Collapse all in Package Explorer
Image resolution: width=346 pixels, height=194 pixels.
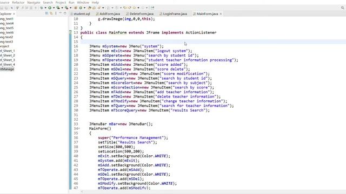(x=46, y=13)
